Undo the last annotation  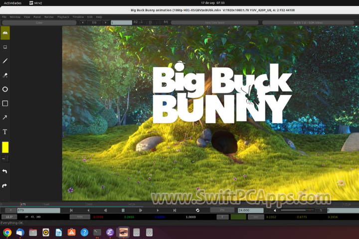5,171
